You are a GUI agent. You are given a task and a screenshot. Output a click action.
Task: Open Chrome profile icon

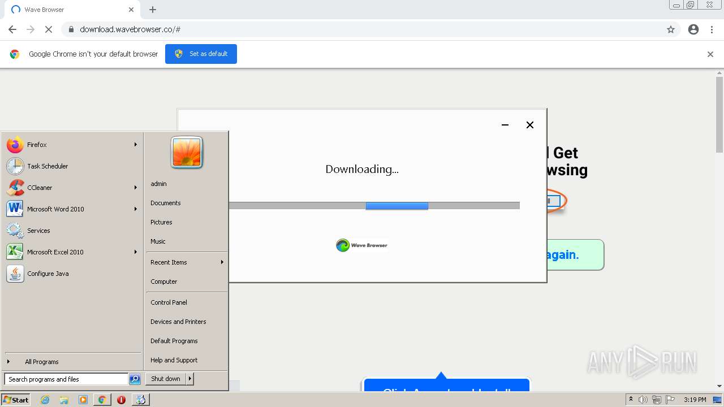tap(693, 29)
